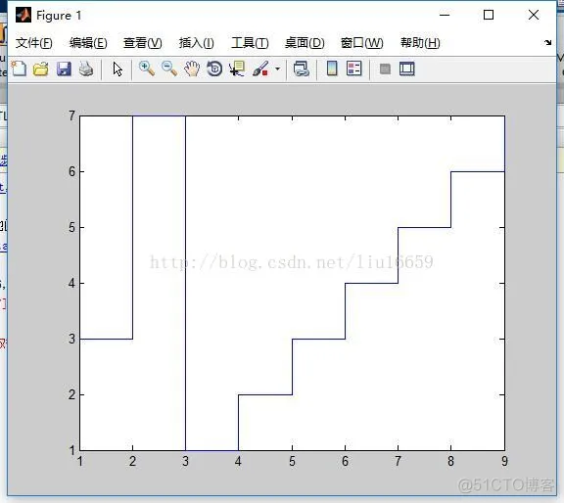Choose the Brush data tool
The image size is (564, 503).
tap(260, 69)
